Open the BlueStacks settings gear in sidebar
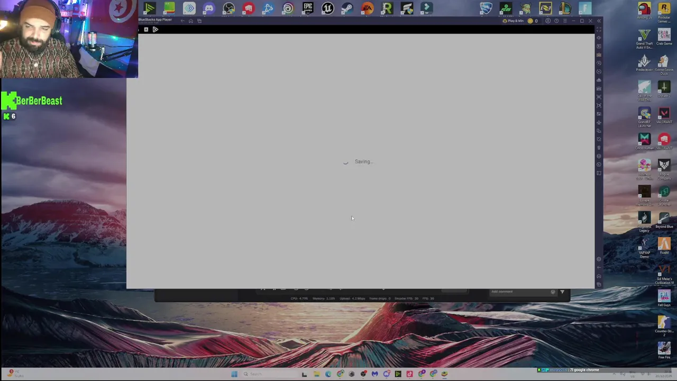This screenshot has height=381, width=677. pyautogui.click(x=599, y=259)
